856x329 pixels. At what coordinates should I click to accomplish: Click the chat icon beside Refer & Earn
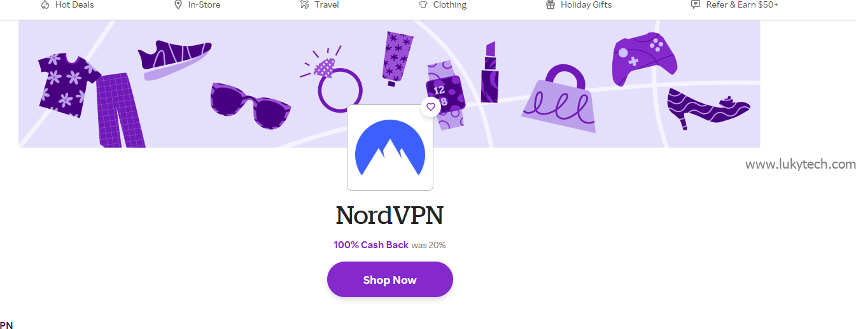pyautogui.click(x=696, y=4)
